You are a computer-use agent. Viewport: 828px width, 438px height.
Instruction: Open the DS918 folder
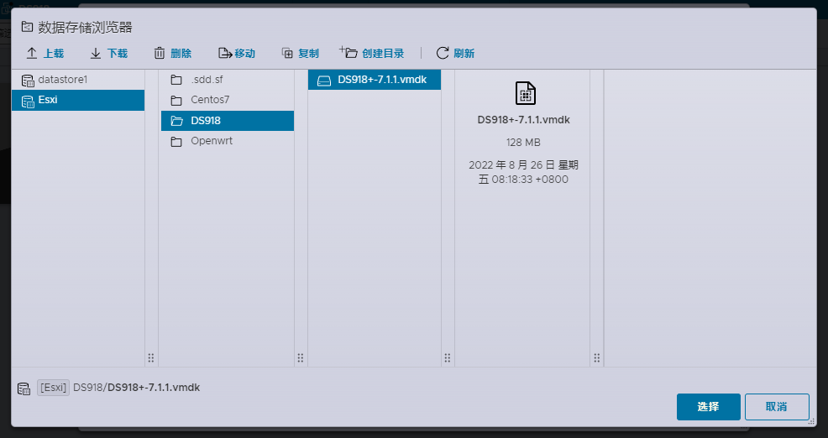206,121
